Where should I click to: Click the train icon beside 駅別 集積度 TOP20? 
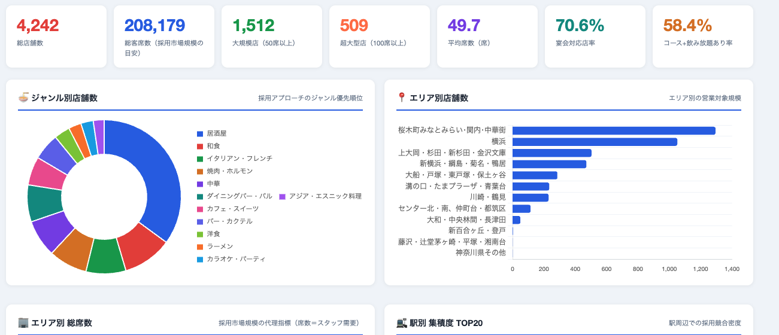coord(402,323)
